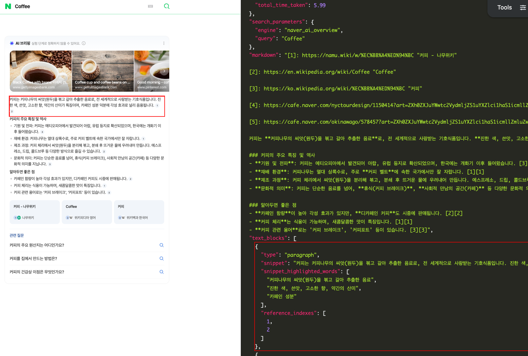Viewport: 528px width, 356px height.
Task: Open the virtual keyboard icon in search bar
Action: [x=150, y=6]
